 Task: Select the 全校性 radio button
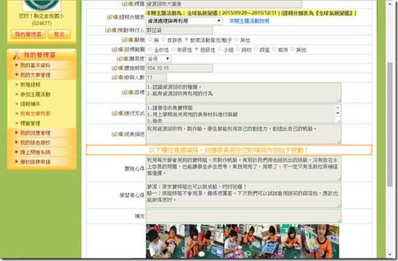click(149, 49)
